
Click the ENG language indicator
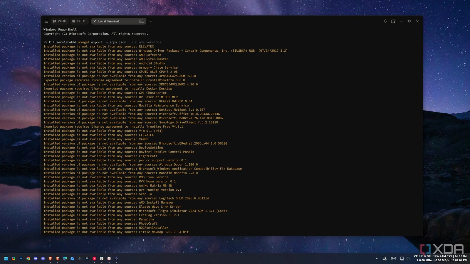[393, 258]
